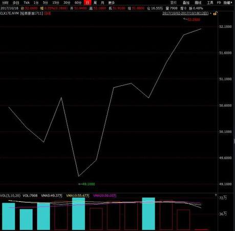Image resolution: width=235 pixels, height=231 pixels.
Task: Select the 多日 multi-day tab
Action: 16,3
